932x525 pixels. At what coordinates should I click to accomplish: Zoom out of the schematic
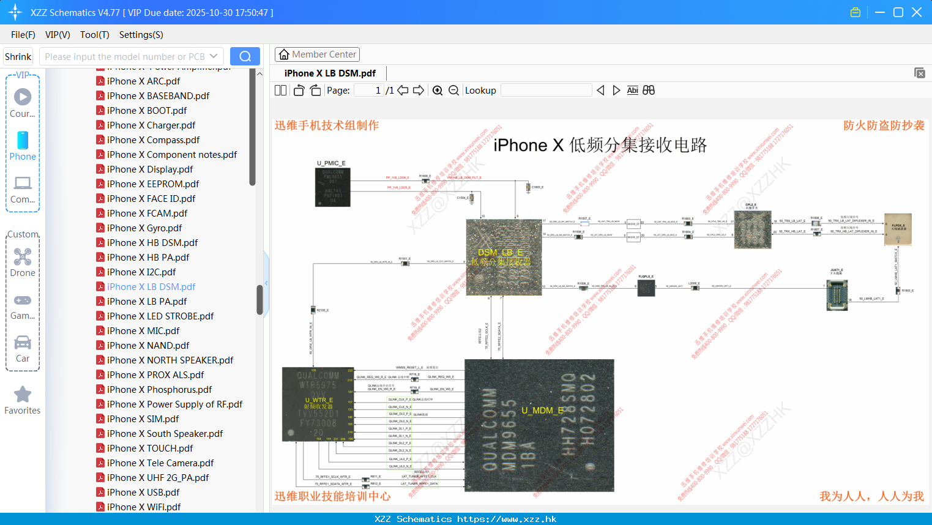tap(453, 91)
